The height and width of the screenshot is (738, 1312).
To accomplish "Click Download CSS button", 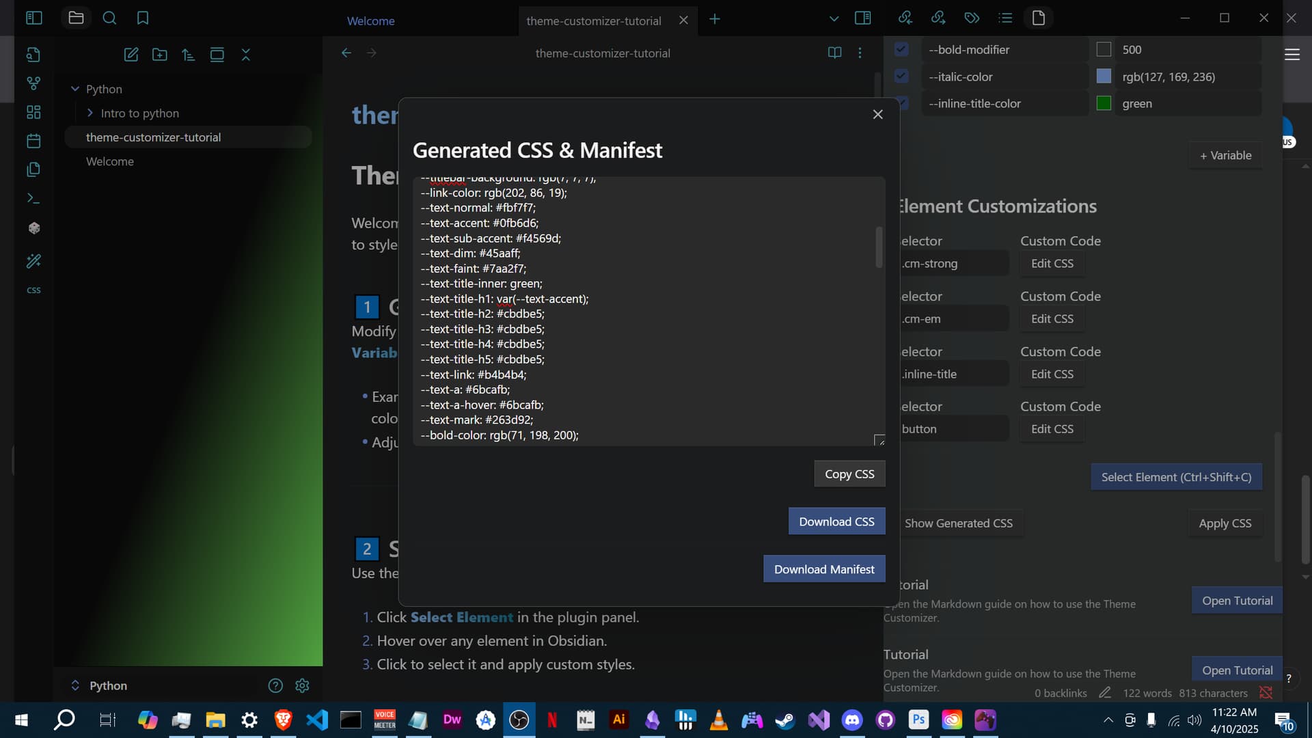I will (836, 521).
